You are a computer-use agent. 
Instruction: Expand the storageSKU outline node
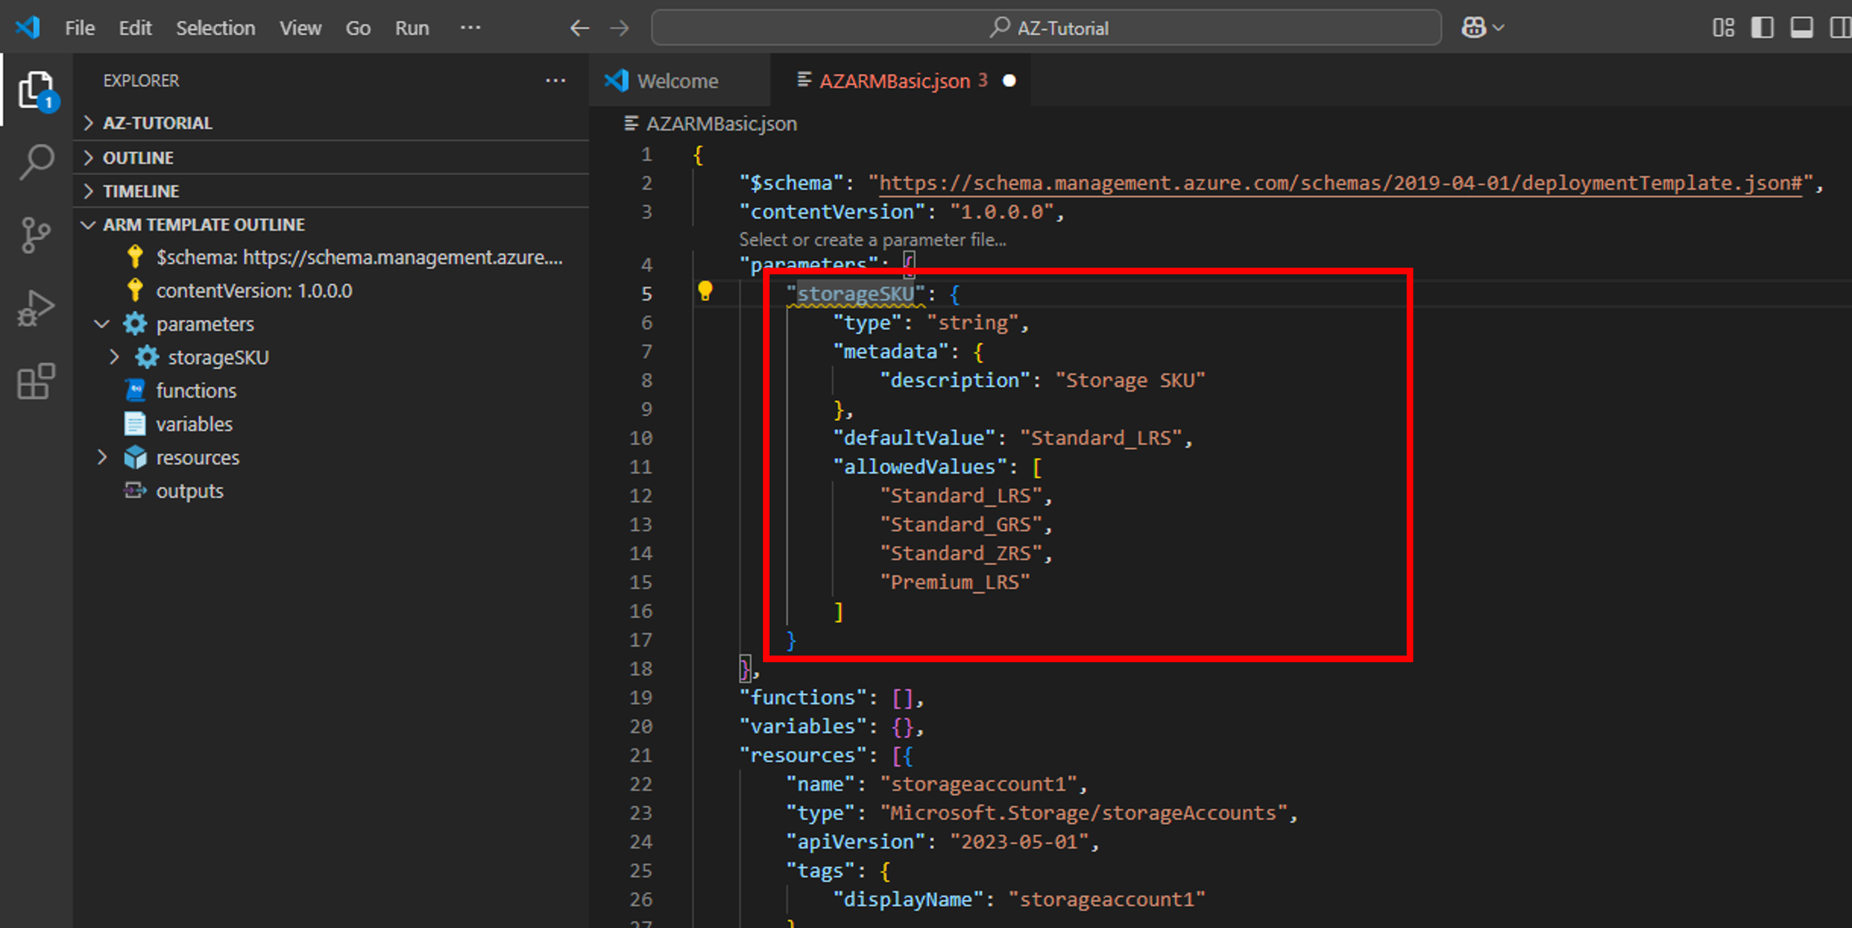pyautogui.click(x=114, y=357)
